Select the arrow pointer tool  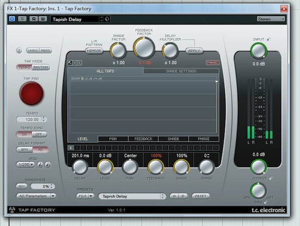click(70, 63)
